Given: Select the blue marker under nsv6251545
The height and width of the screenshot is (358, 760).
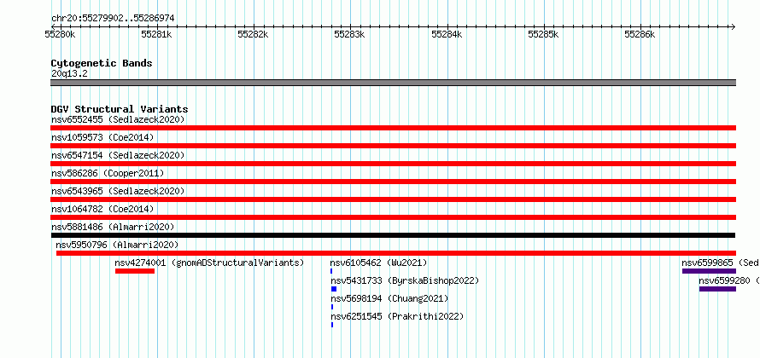Looking at the screenshot, I should point(332,325).
